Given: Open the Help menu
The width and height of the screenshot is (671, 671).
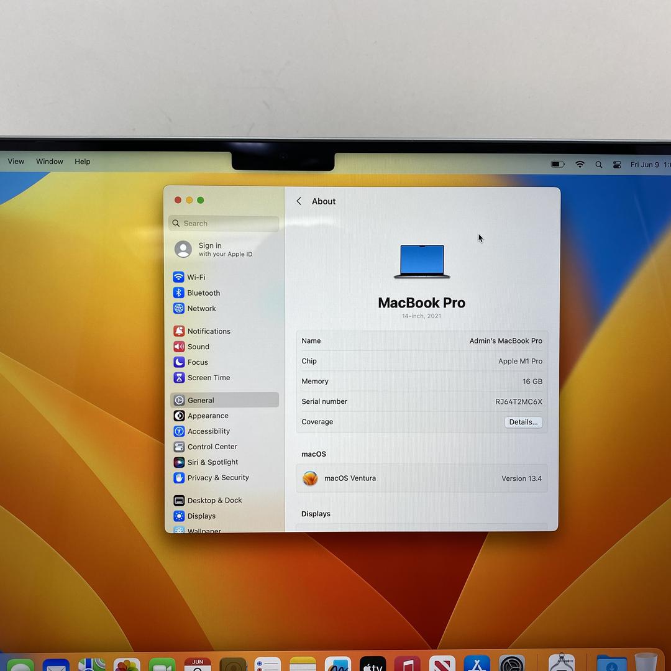Looking at the screenshot, I should click(83, 162).
